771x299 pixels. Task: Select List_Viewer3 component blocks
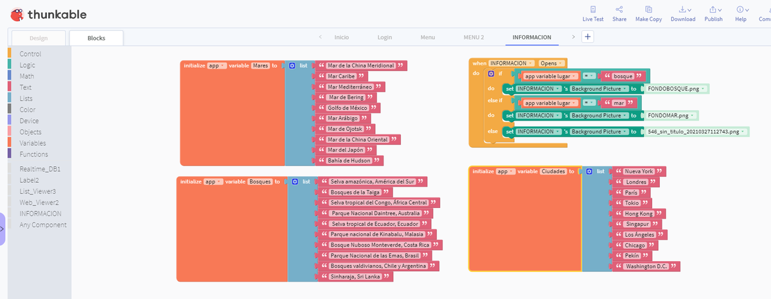click(x=37, y=191)
